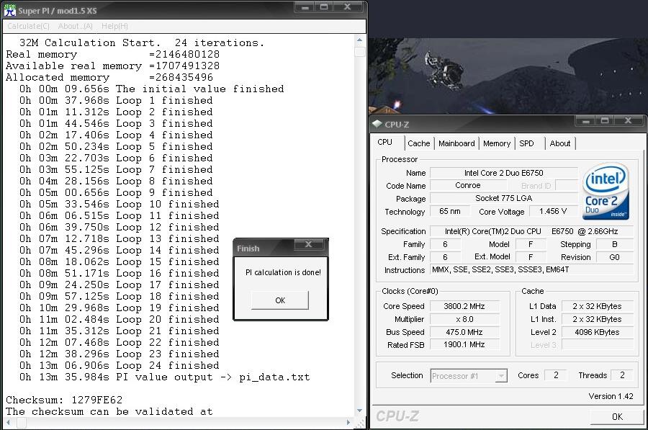Screen dimensions: 648x430
Task: Click the Multiplier value 'x 8.0'
Action: tap(464, 319)
